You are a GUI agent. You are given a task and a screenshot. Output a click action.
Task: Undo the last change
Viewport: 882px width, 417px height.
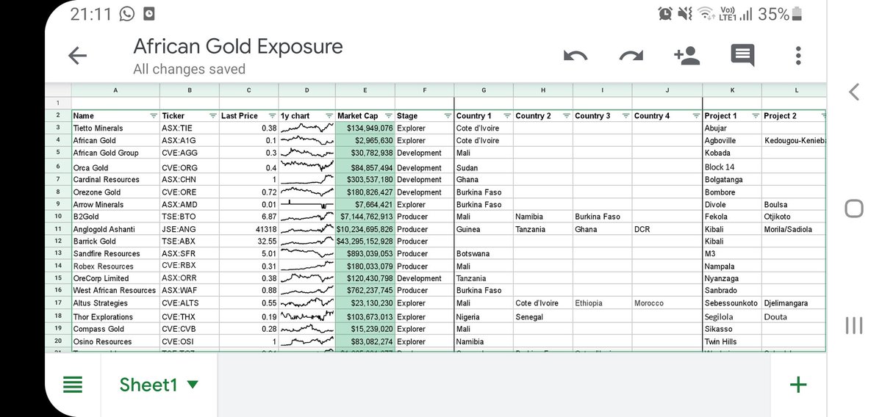(x=576, y=56)
